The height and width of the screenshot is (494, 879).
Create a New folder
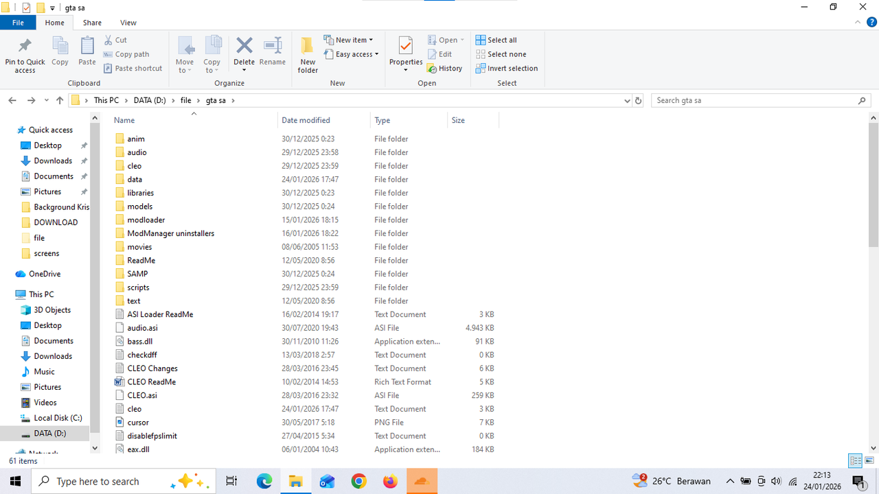pos(308,55)
